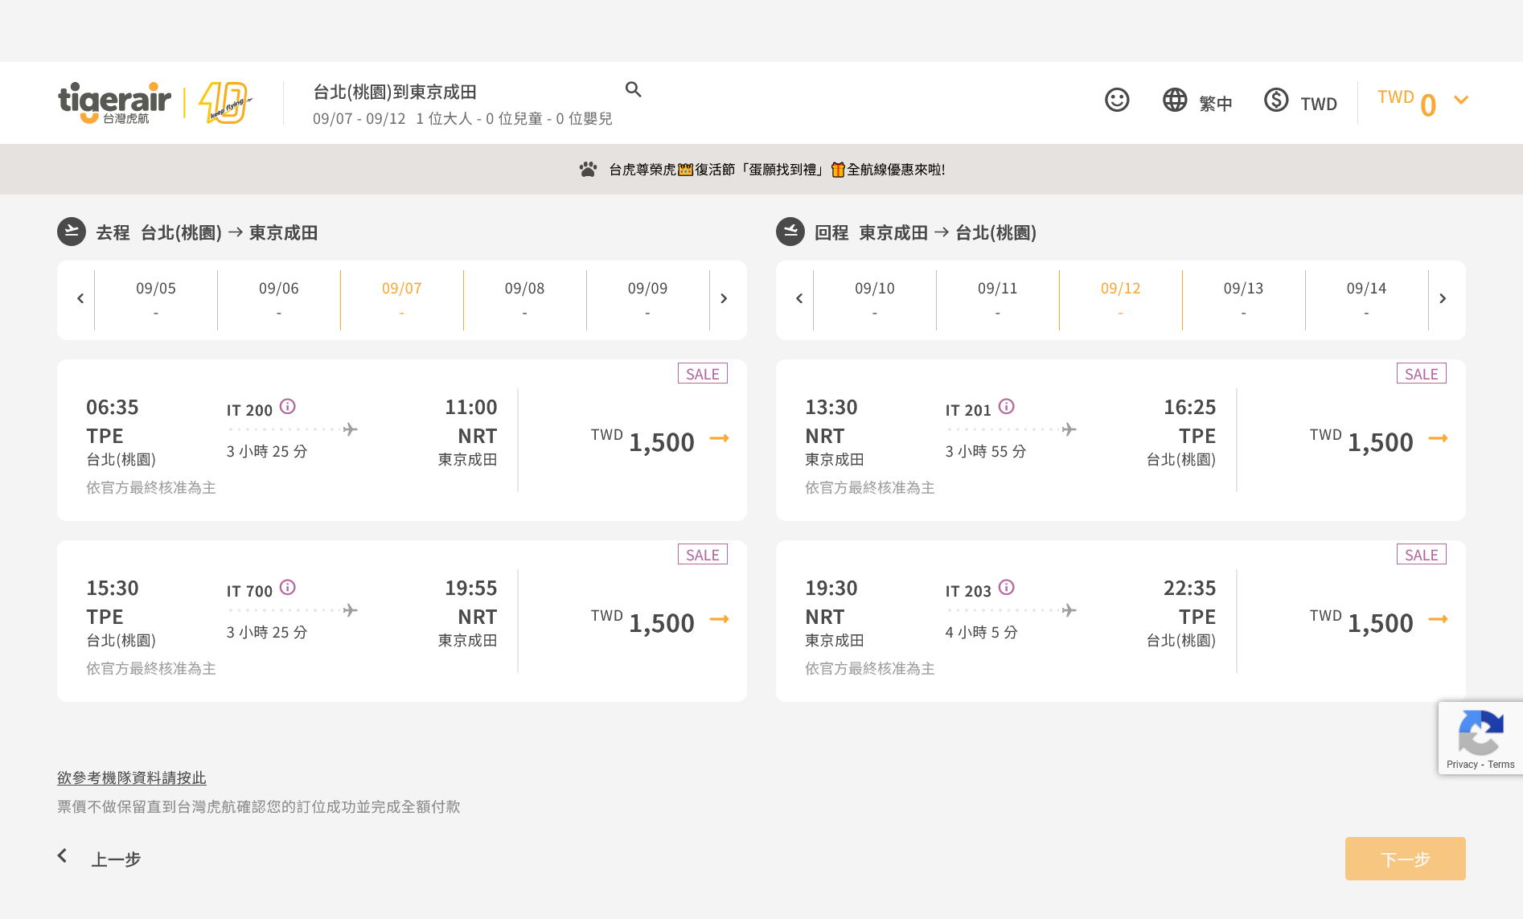This screenshot has height=919, width=1523.
Task: Click the tigerair logo
Action: [115, 103]
